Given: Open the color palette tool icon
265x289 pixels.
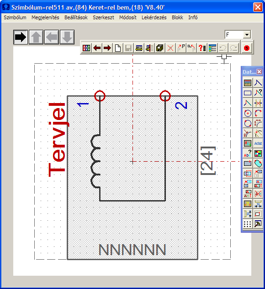Looking at the screenshot, I should [x=258, y=153].
